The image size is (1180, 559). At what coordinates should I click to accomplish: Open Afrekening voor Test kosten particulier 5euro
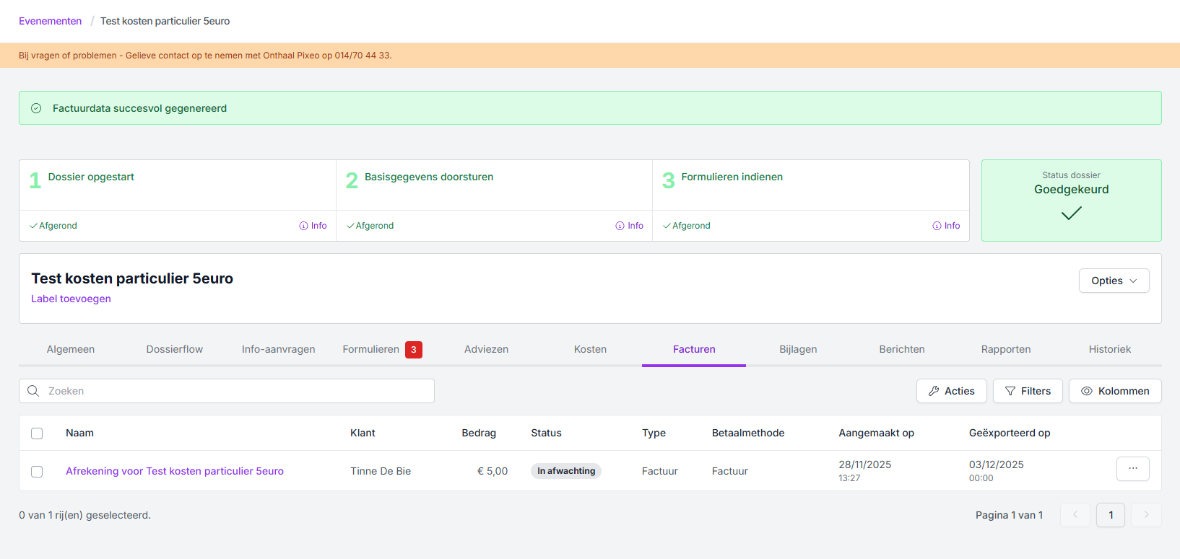tap(175, 471)
